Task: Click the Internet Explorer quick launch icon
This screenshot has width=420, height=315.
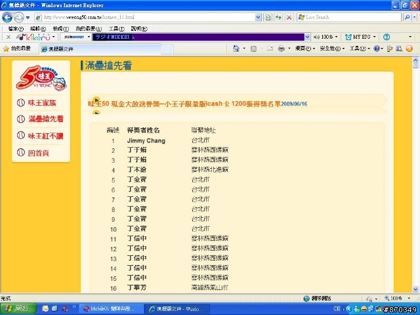Action: tap(55, 308)
